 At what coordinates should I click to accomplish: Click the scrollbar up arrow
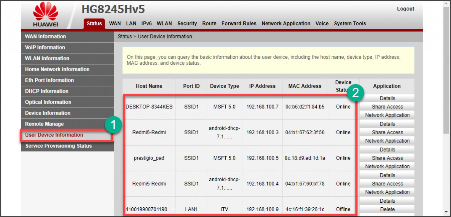point(446,4)
